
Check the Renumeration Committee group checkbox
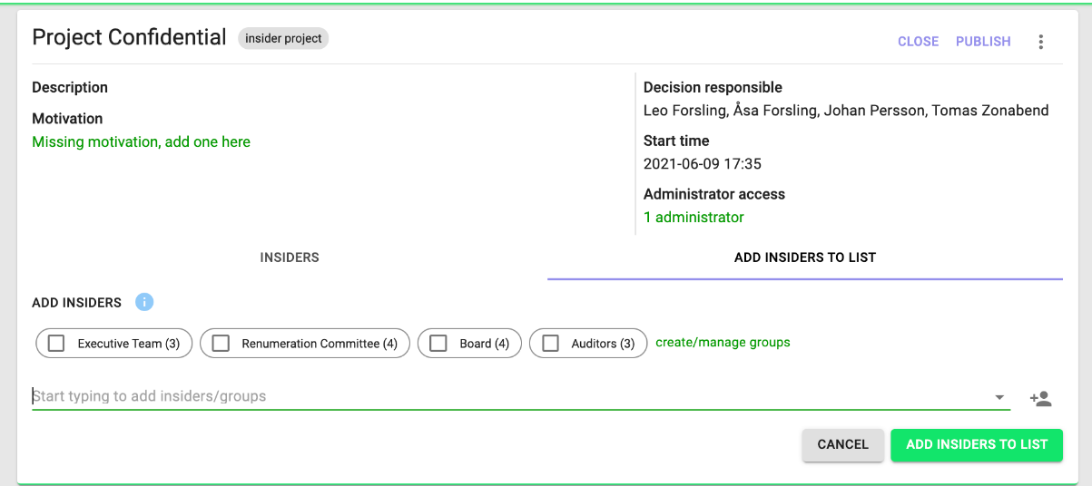click(x=221, y=344)
